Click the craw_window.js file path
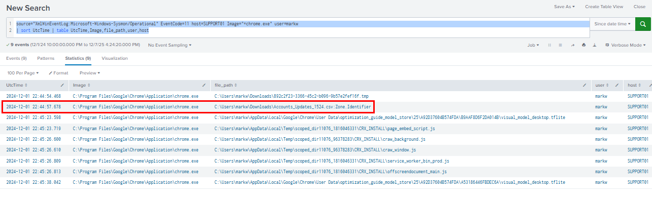 point(315,150)
